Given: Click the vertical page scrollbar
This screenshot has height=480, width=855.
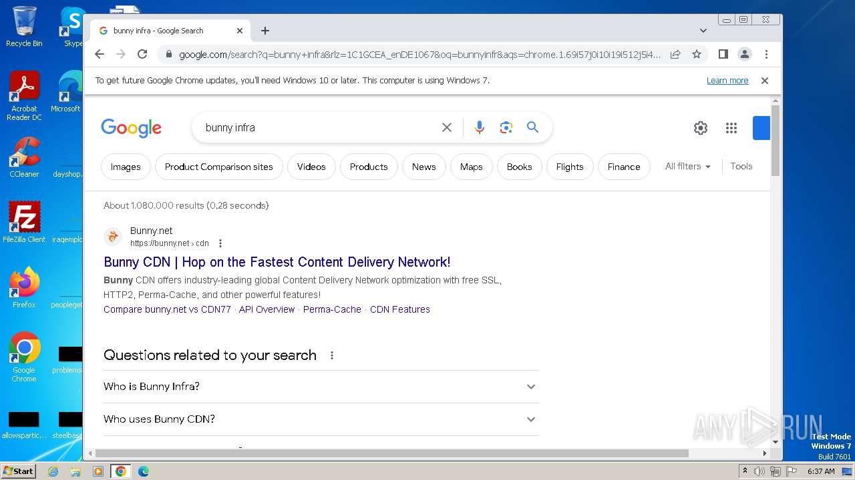Looking at the screenshot, I should pos(776,141).
